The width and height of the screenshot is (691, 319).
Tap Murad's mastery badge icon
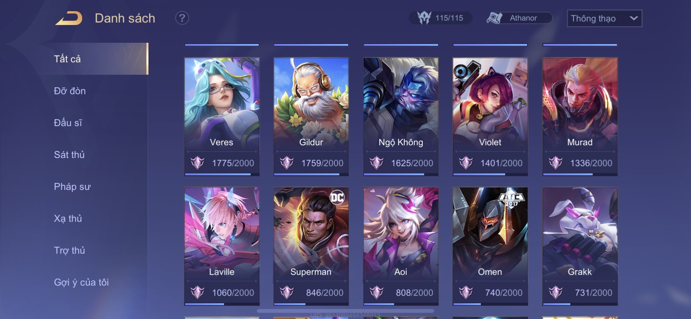[x=556, y=163]
